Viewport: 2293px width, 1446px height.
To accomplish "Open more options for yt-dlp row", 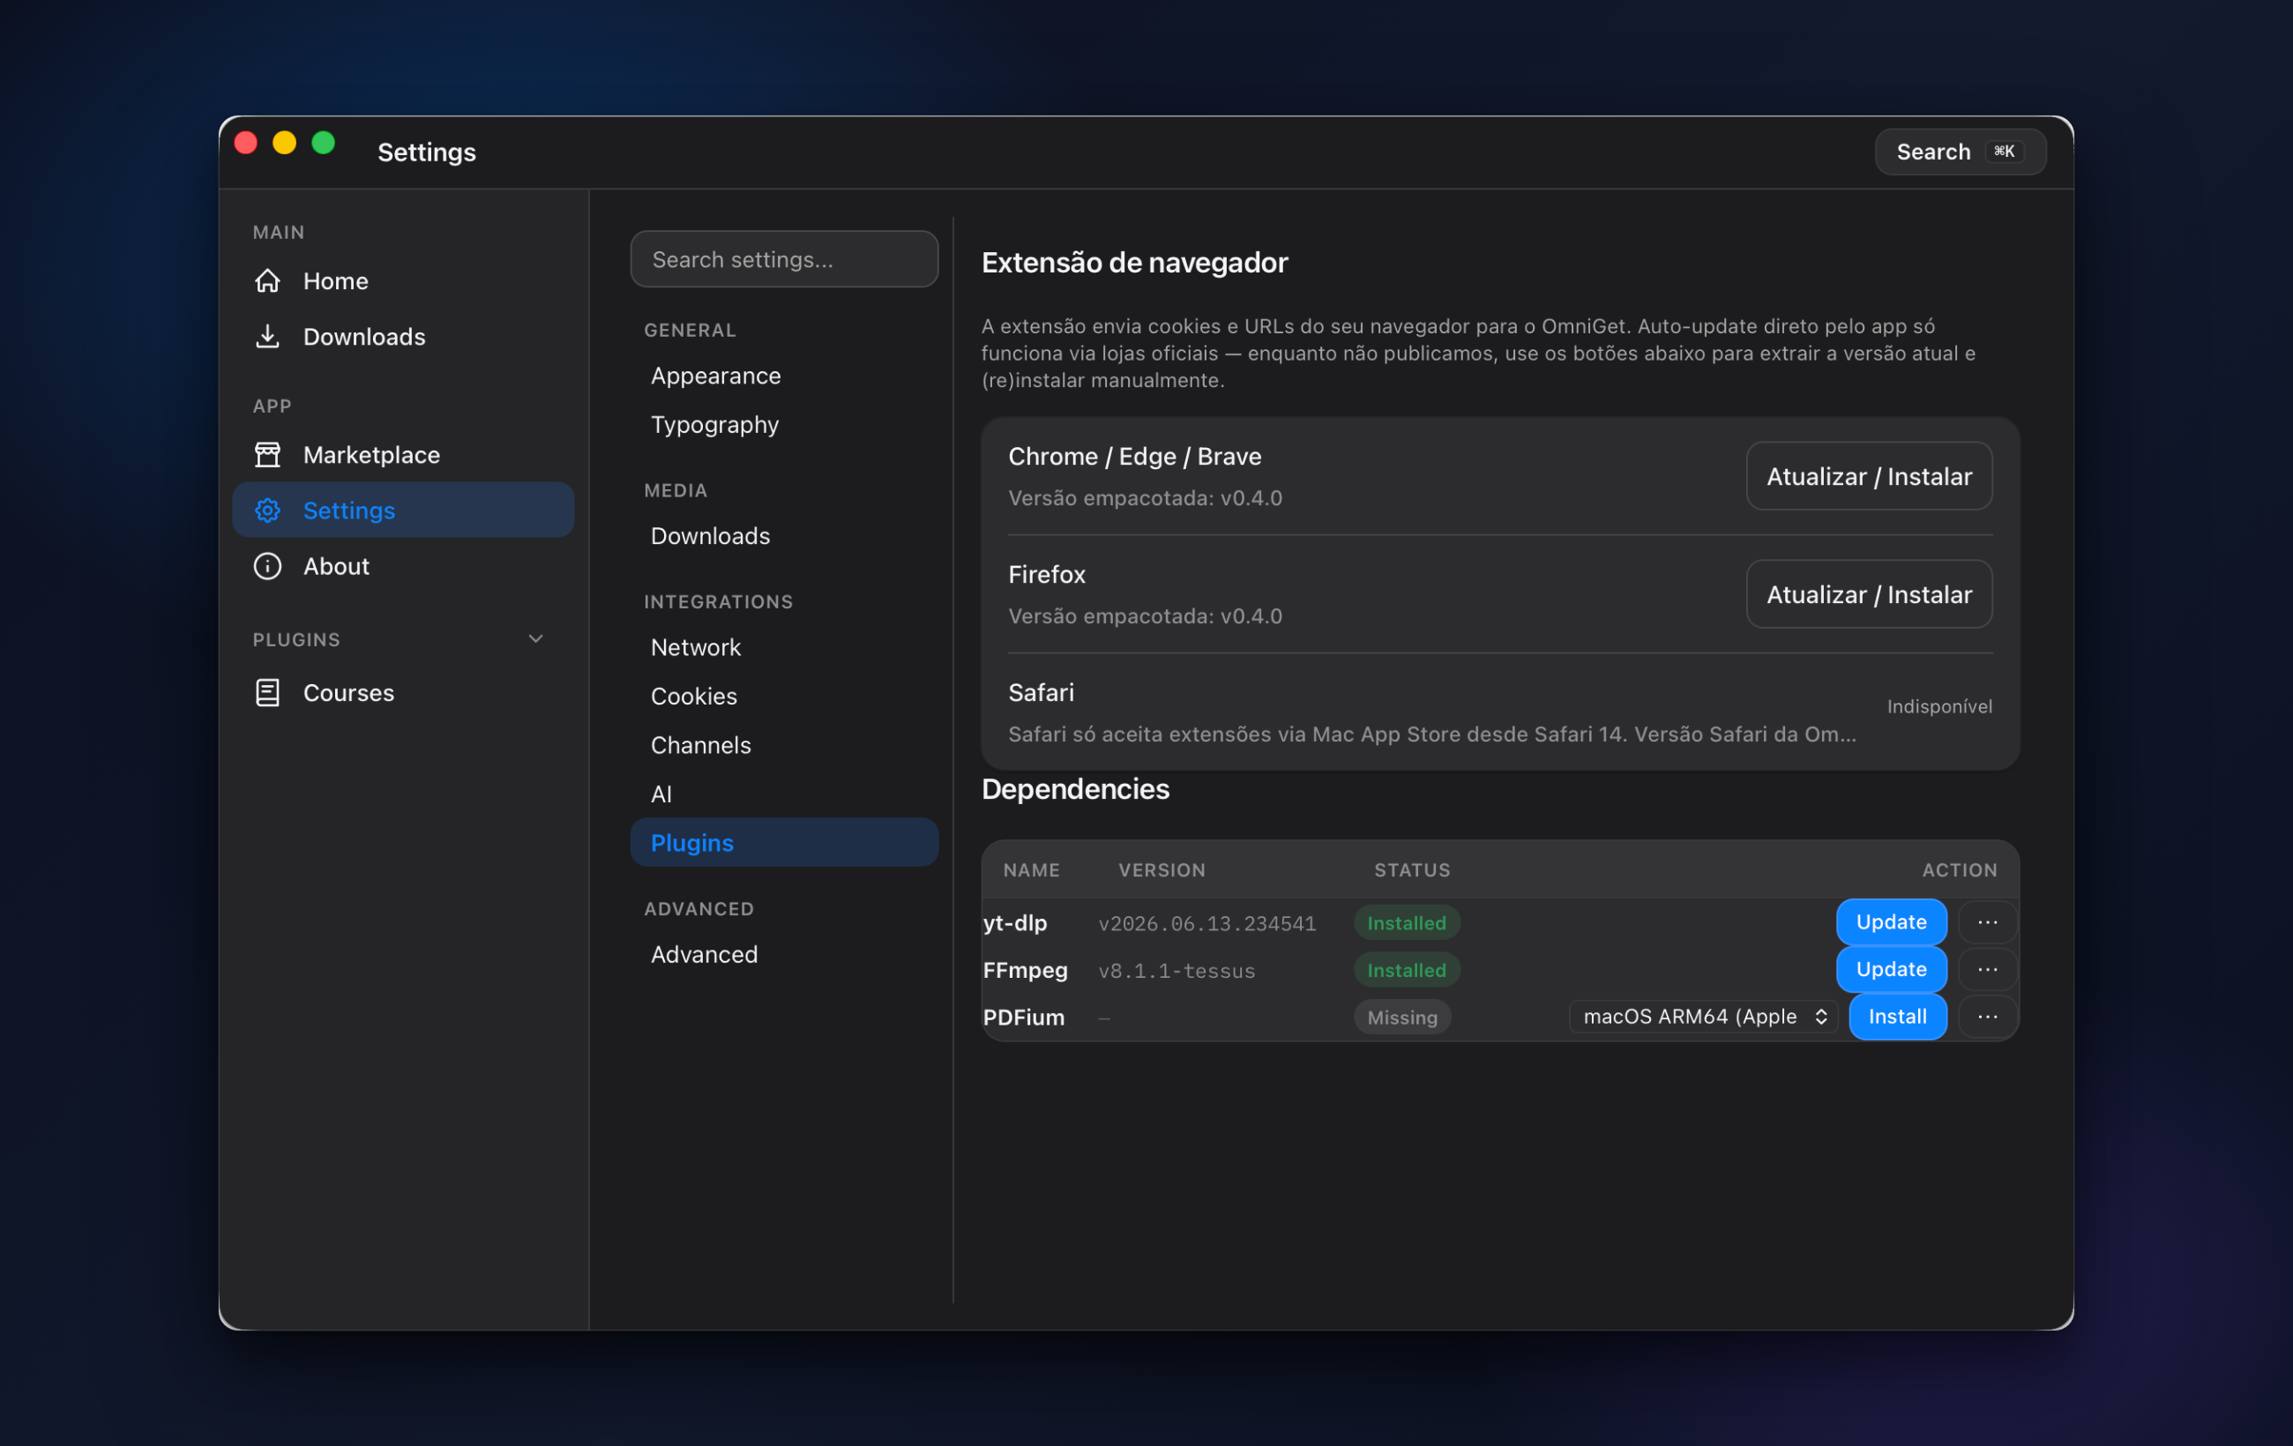I will point(1987,921).
